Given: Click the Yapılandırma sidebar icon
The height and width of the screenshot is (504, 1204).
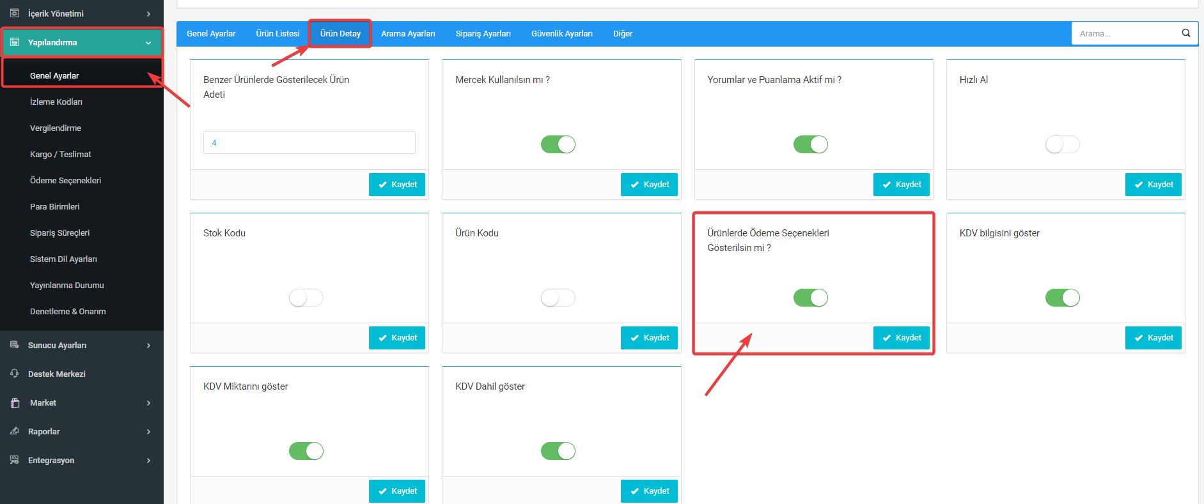Looking at the screenshot, I should [x=14, y=42].
